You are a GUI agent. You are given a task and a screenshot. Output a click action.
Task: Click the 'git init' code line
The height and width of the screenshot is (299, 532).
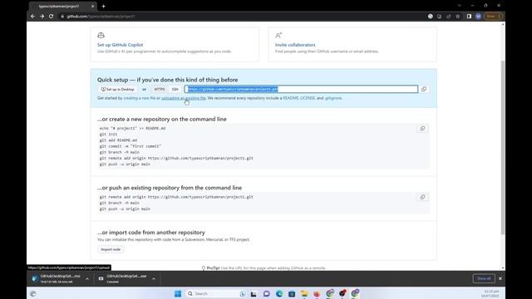(x=108, y=135)
